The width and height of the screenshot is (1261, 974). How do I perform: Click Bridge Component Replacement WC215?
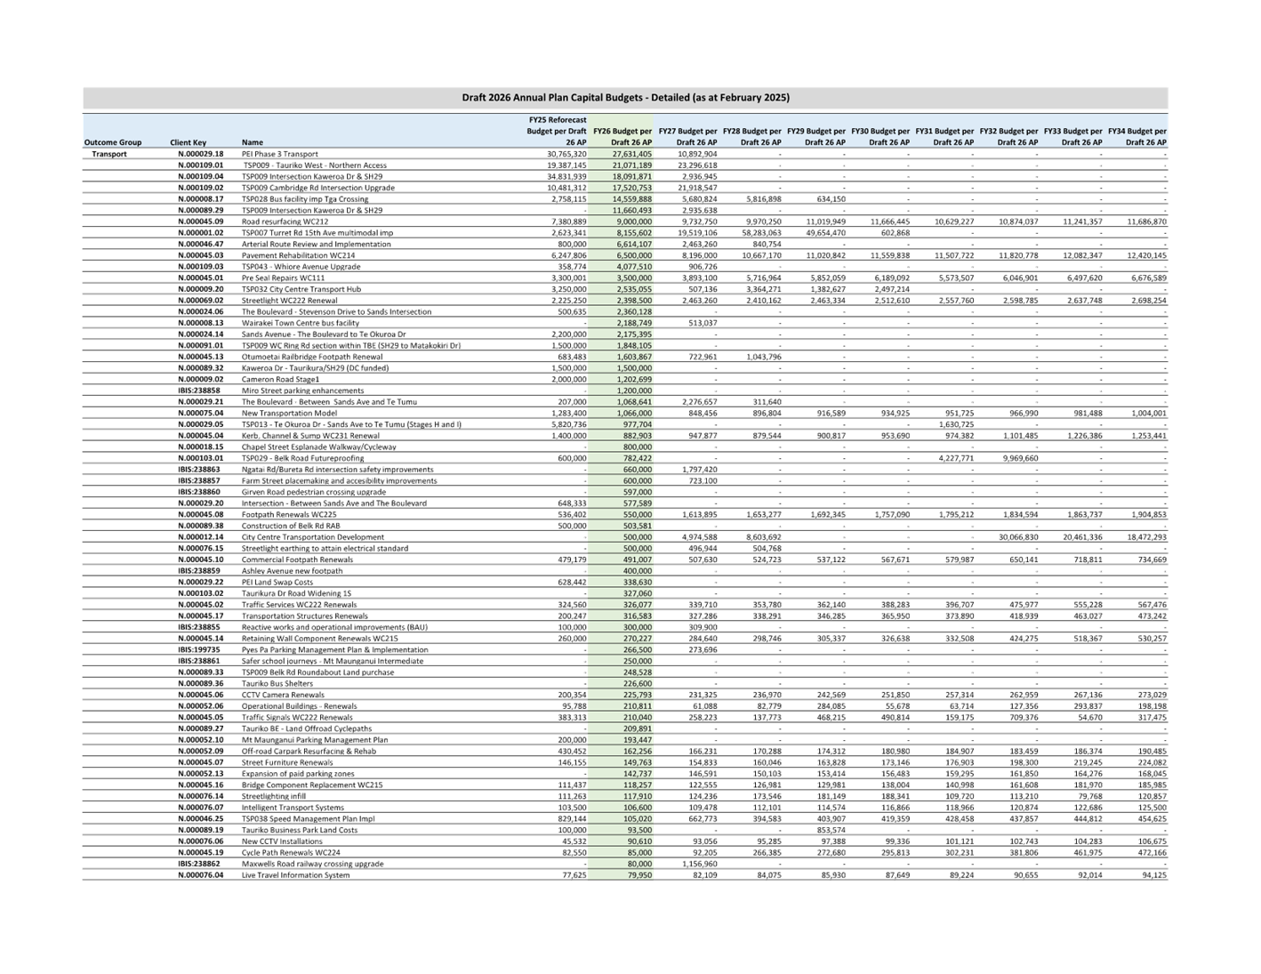[312, 785]
